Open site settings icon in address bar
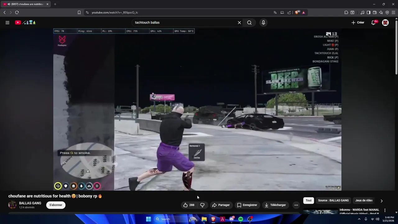Screen dimensions: 398x224 (87, 12)
